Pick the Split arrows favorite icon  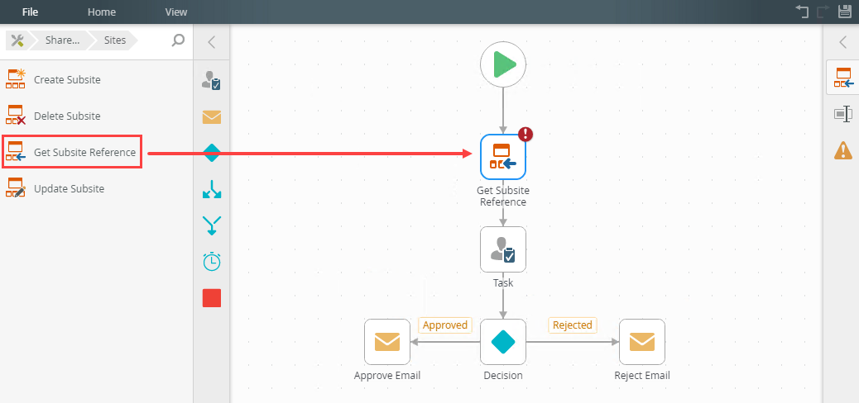[x=212, y=189]
